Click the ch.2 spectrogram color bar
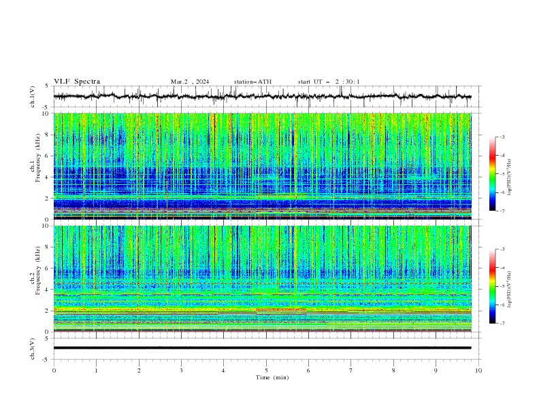 (492, 286)
